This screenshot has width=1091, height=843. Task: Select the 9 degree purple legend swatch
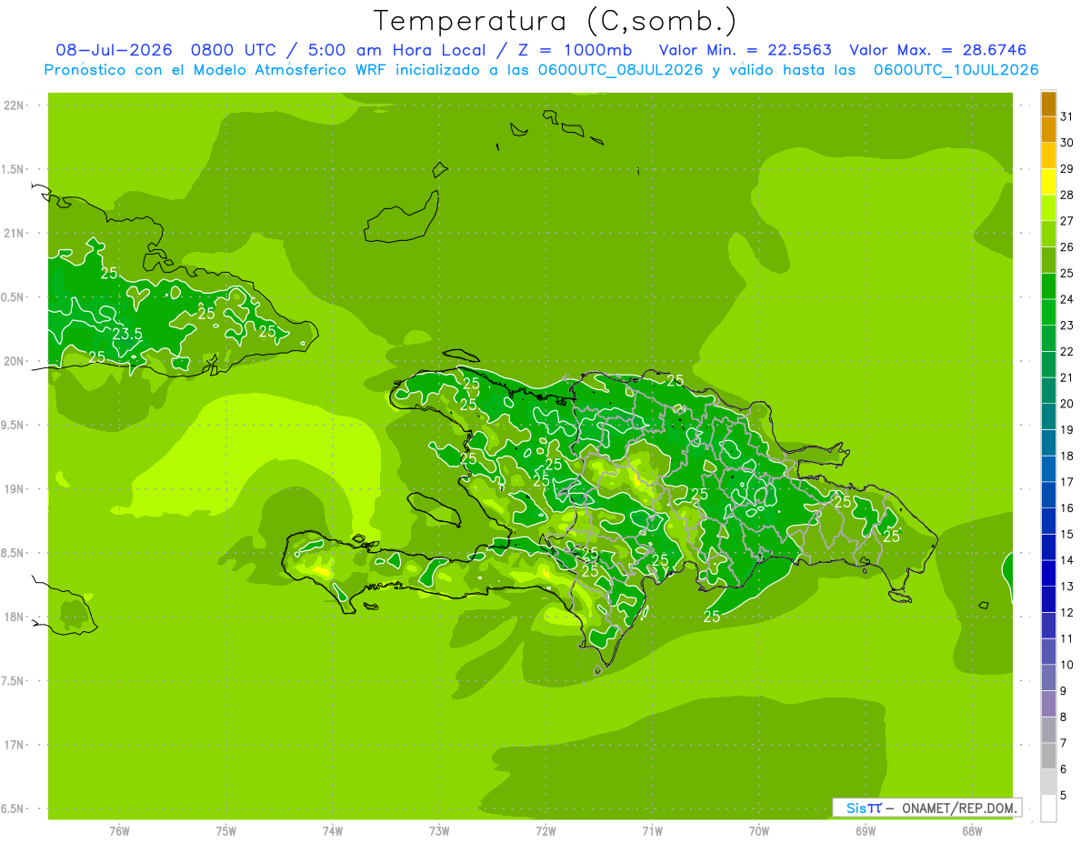tap(1048, 677)
